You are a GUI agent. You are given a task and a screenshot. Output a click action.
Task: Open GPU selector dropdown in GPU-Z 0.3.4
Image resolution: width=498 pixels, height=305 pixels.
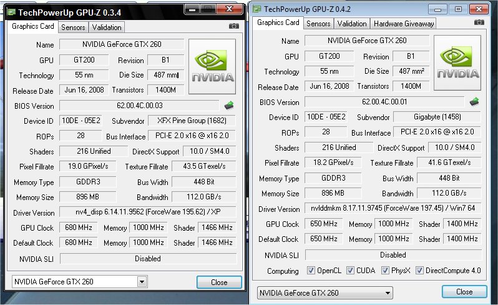(x=79, y=281)
